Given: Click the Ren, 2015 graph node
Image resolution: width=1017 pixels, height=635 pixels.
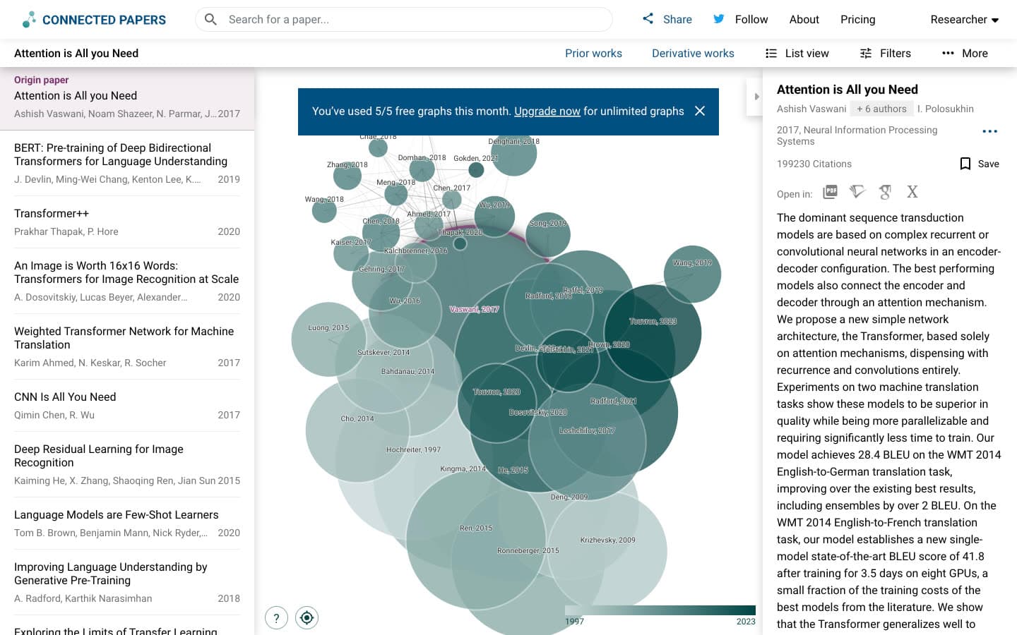Looking at the screenshot, I should (476, 540).
